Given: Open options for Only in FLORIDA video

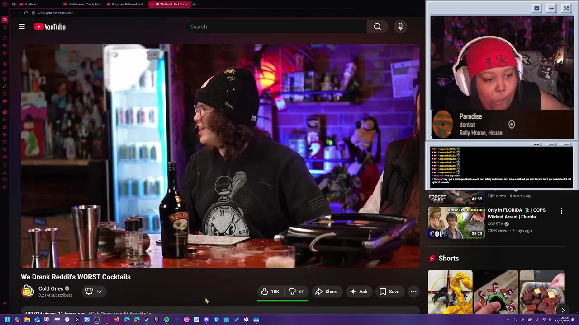Looking at the screenshot, I should (561, 211).
